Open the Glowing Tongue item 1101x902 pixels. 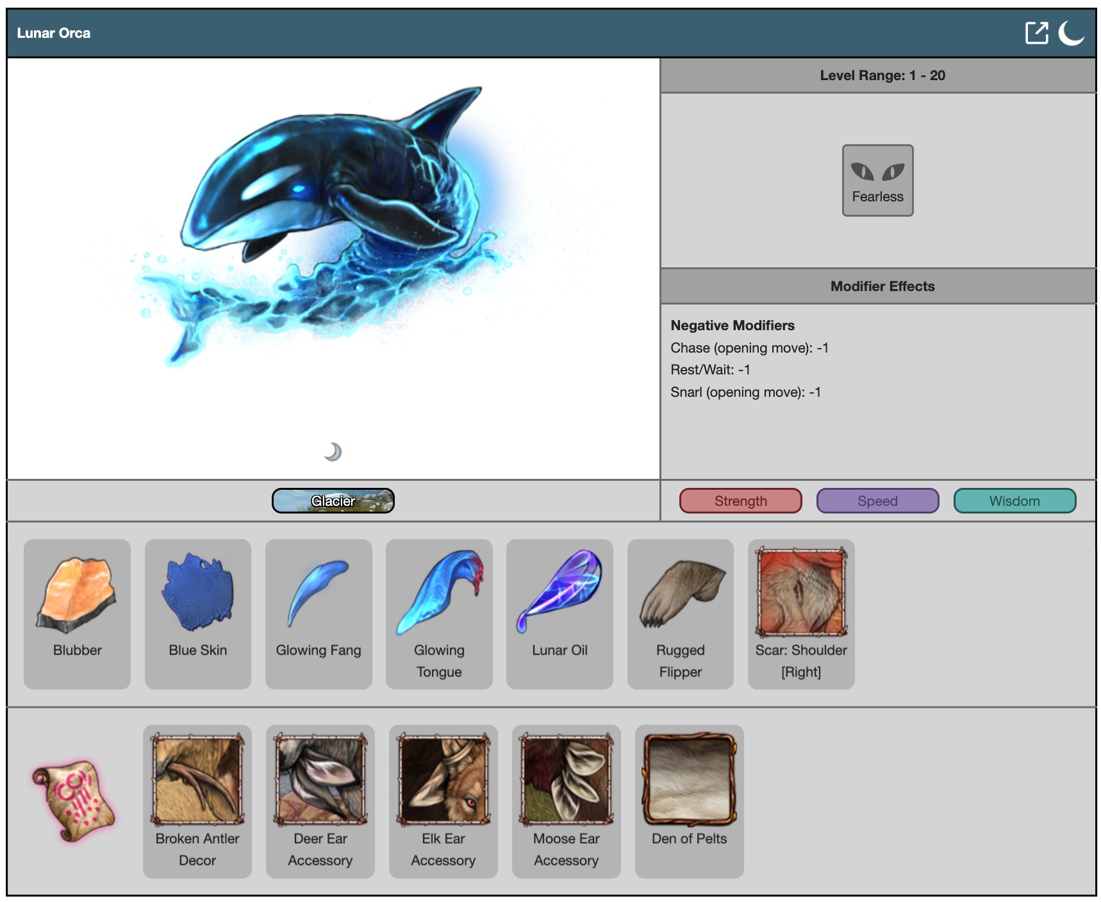coord(439,594)
